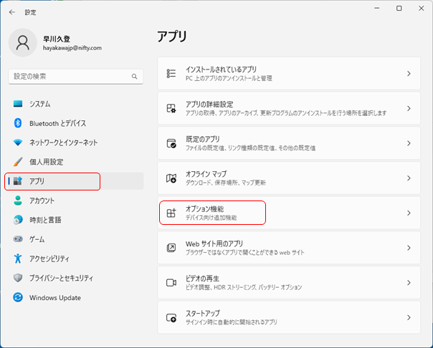433x348 pixels.
Task: Click the ネットワークとインターネット Wi-Fi icon
Action: (x=18, y=142)
